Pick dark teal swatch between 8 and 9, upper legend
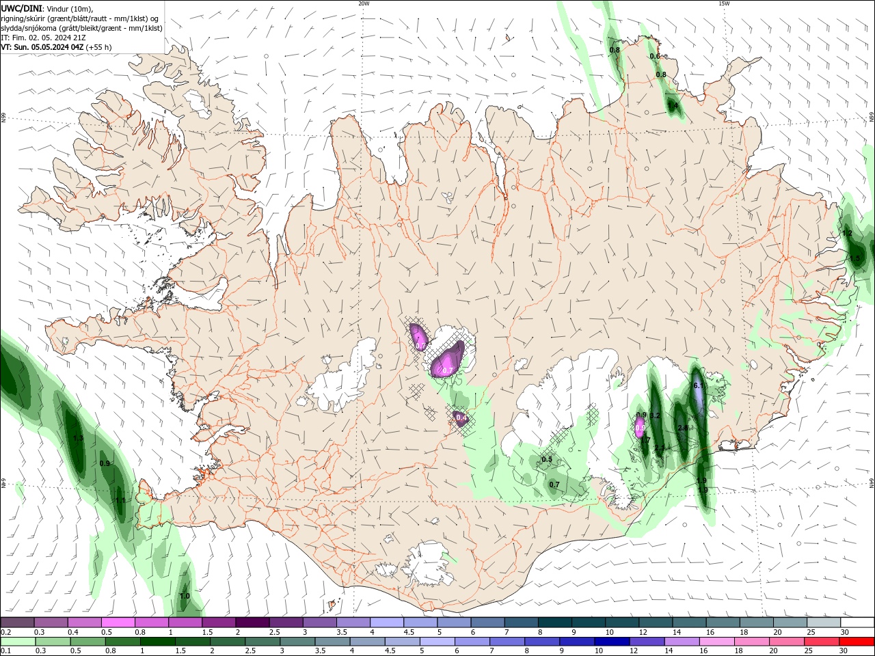Screen dimensions: 875x656 pyautogui.click(x=555, y=623)
